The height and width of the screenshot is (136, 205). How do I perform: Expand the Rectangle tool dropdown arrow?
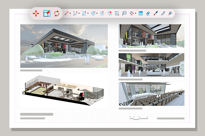tap(88, 13)
